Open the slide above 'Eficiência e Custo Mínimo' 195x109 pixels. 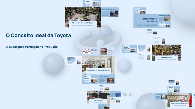point(164,18)
